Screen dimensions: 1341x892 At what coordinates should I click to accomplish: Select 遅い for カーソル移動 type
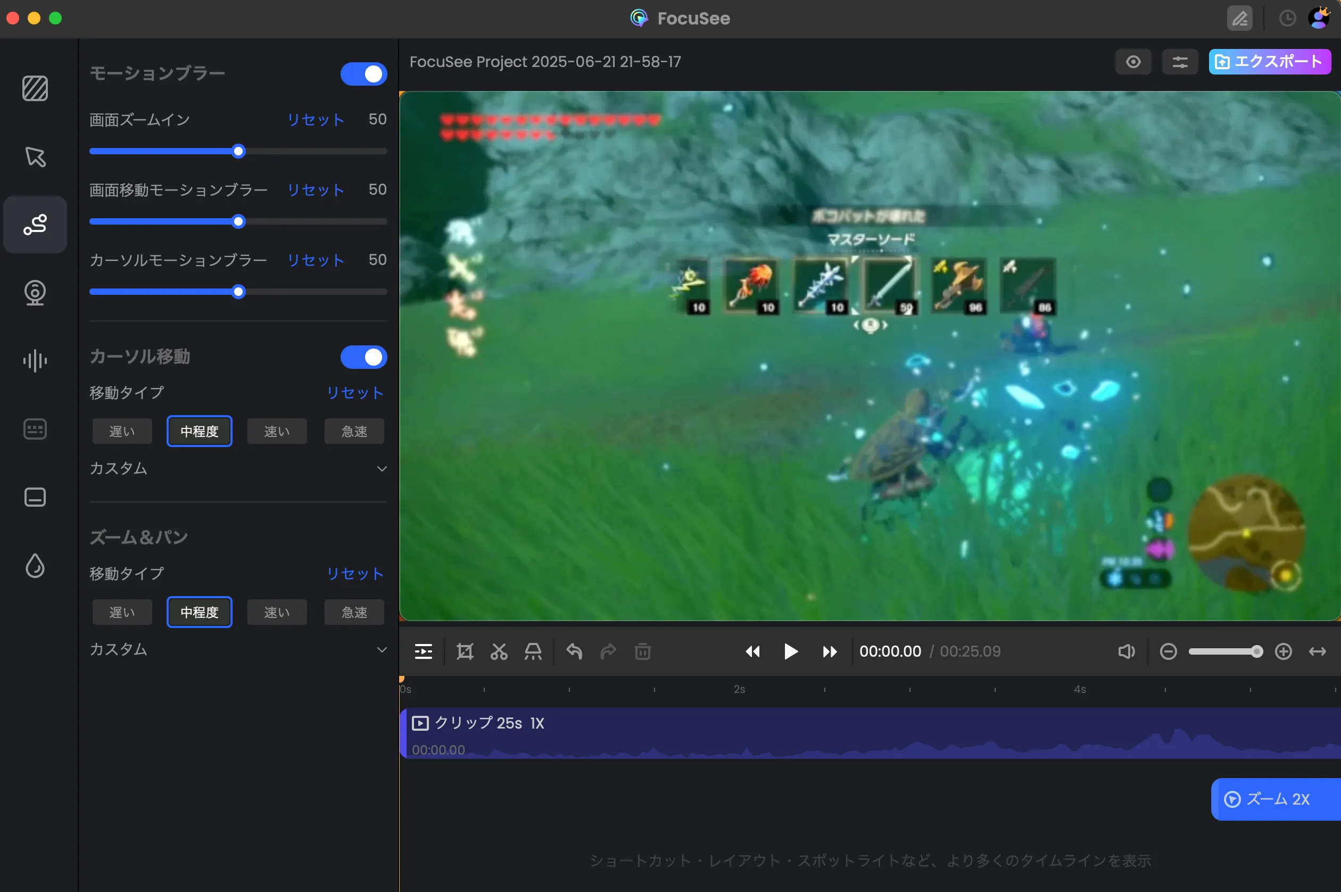coord(122,431)
